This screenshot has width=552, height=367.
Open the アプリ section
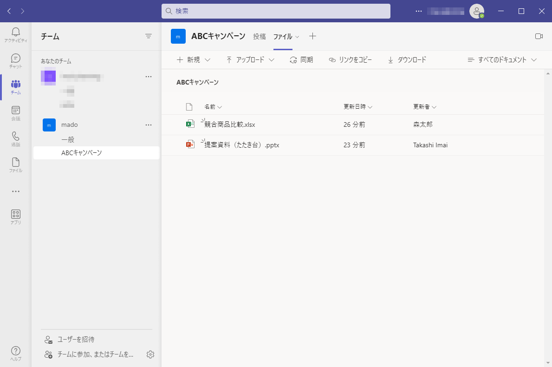coord(15,216)
